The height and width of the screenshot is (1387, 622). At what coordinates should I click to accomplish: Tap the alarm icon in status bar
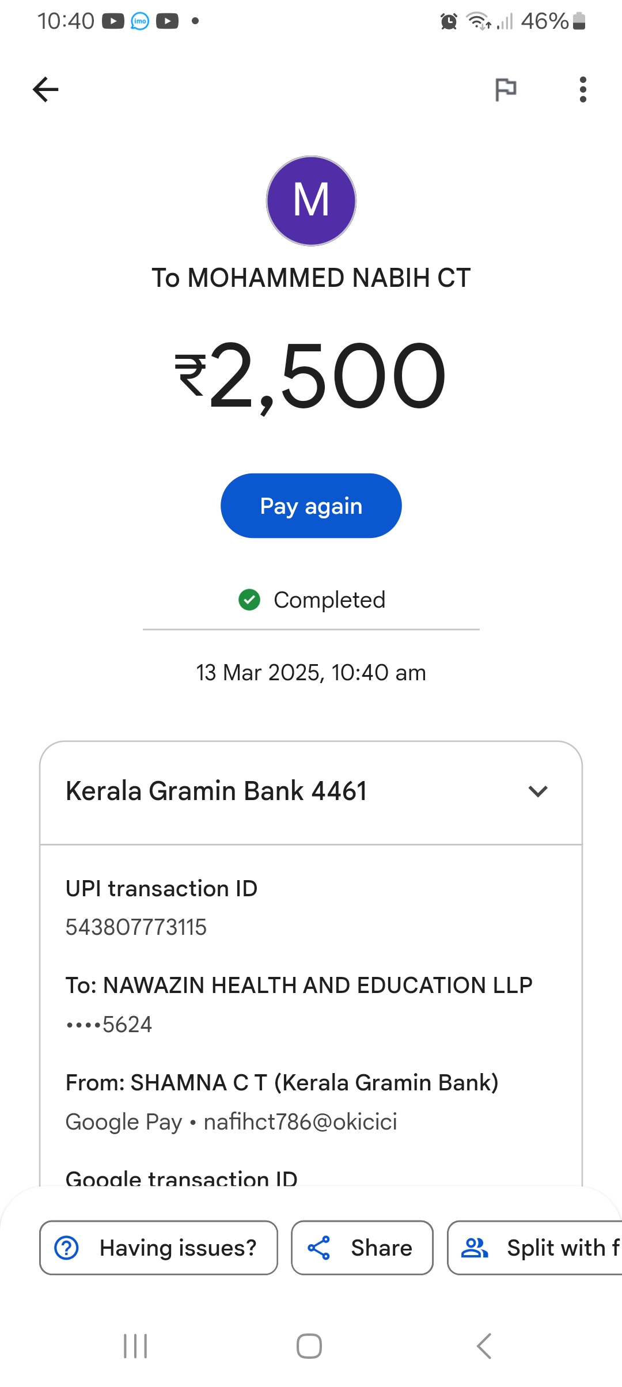click(449, 22)
